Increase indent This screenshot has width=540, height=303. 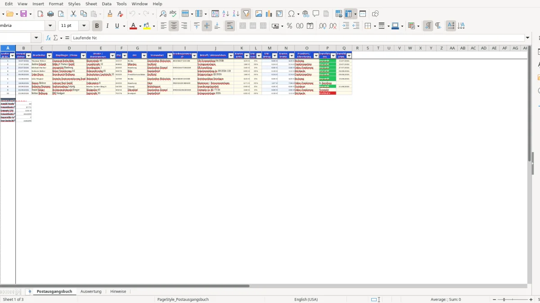pos(346,26)
